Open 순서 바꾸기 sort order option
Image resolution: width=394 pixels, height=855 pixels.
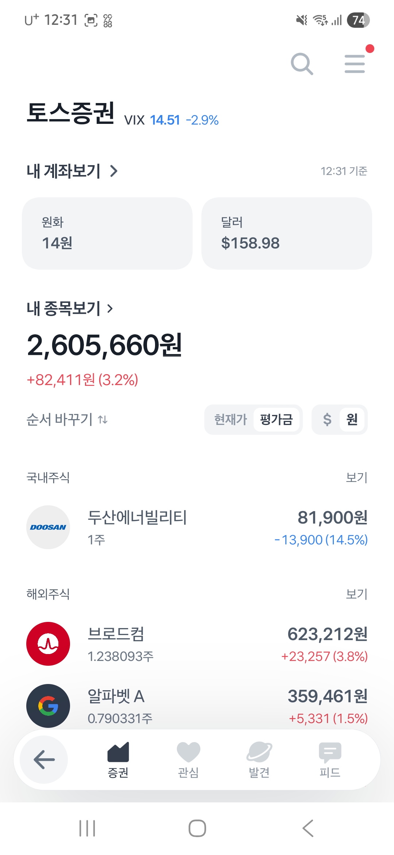tap(67, 419)
